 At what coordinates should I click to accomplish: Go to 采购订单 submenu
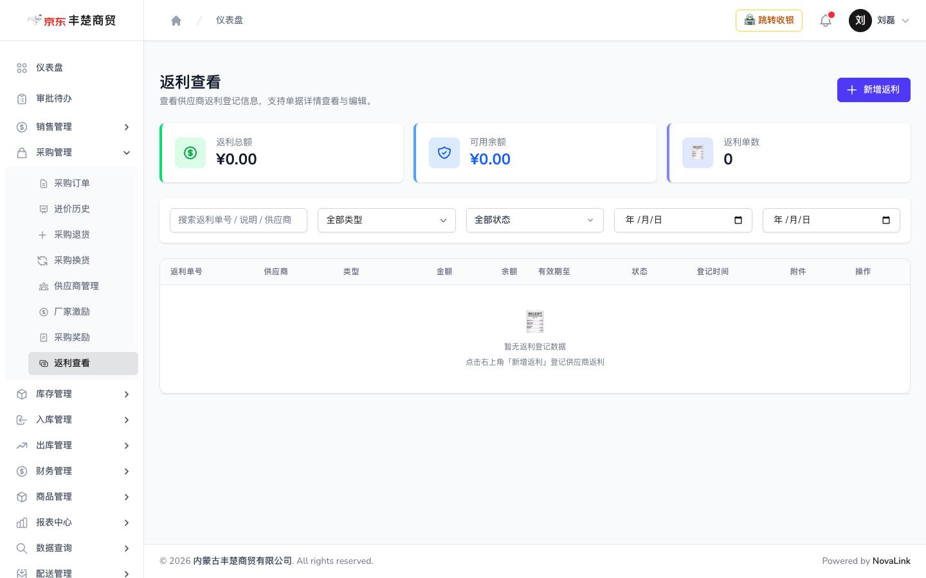83,183
